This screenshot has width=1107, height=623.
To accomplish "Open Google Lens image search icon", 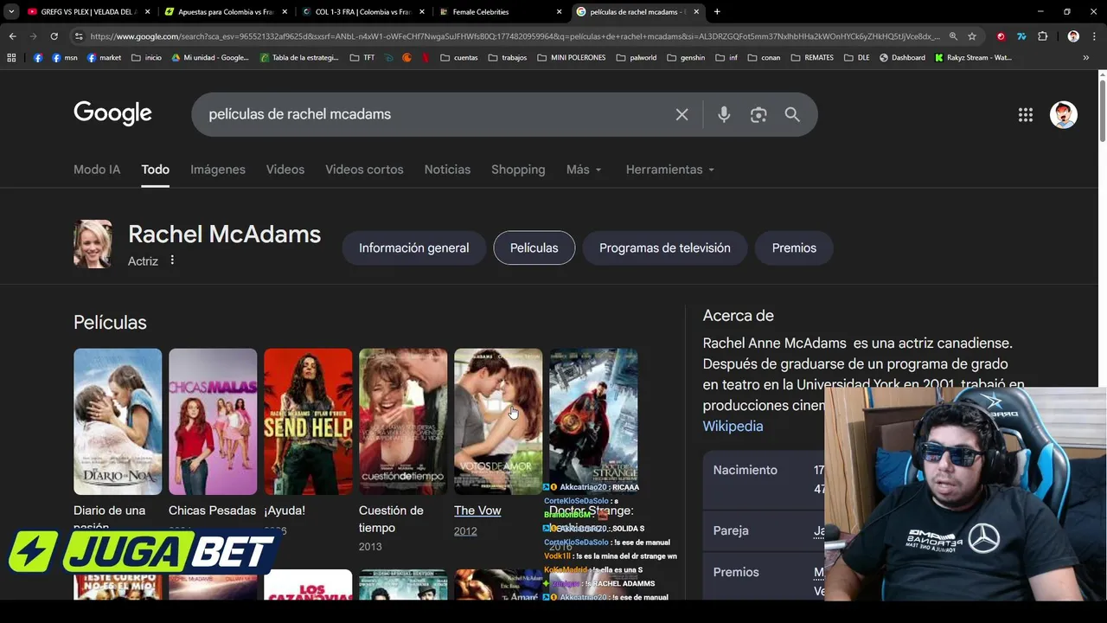I will click(x=758, y=114).
